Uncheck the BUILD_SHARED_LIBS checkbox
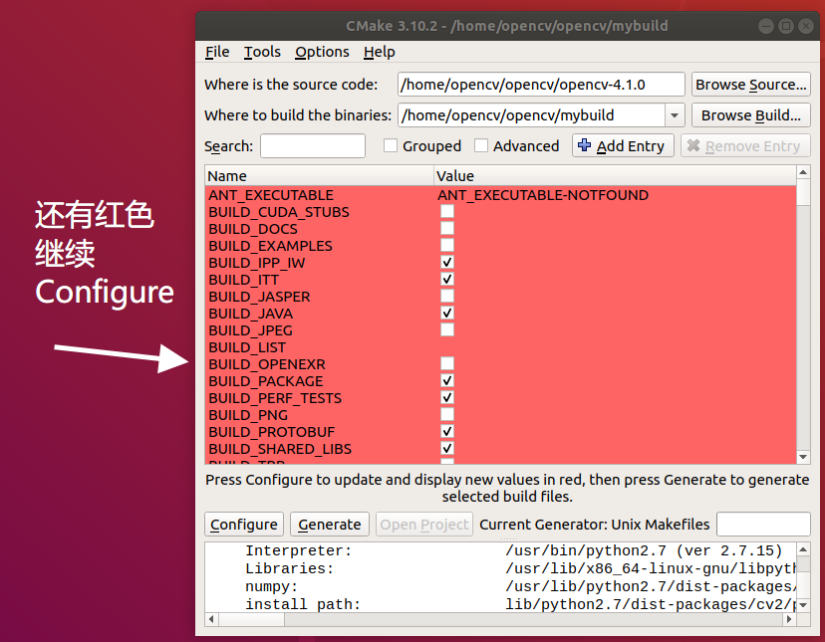This screenshot has height=642, width=825. click(x=447, y=449)
